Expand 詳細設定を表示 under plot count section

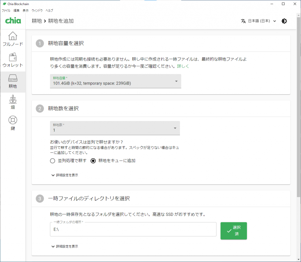point(65,175)
